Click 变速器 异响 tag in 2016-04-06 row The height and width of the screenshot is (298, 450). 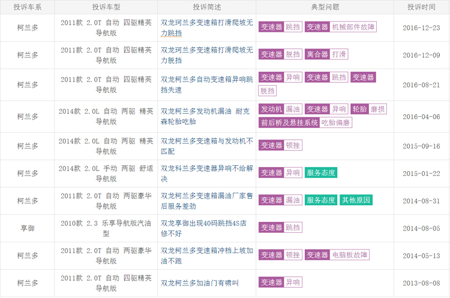tap(326, 109)
